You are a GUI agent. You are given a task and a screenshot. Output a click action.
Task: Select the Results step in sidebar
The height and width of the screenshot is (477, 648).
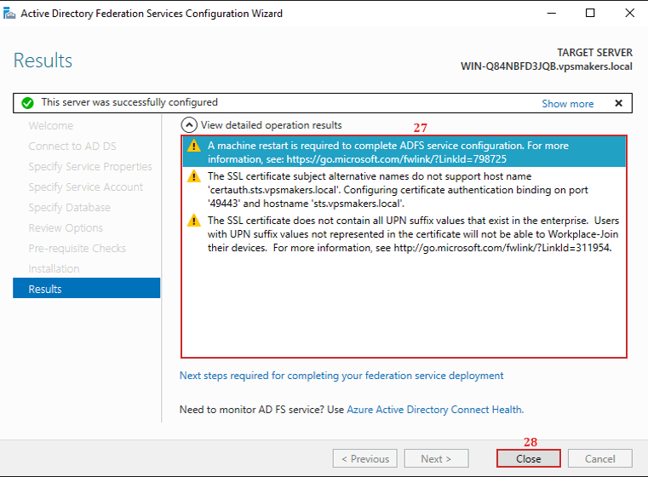[x=86, y=288]
